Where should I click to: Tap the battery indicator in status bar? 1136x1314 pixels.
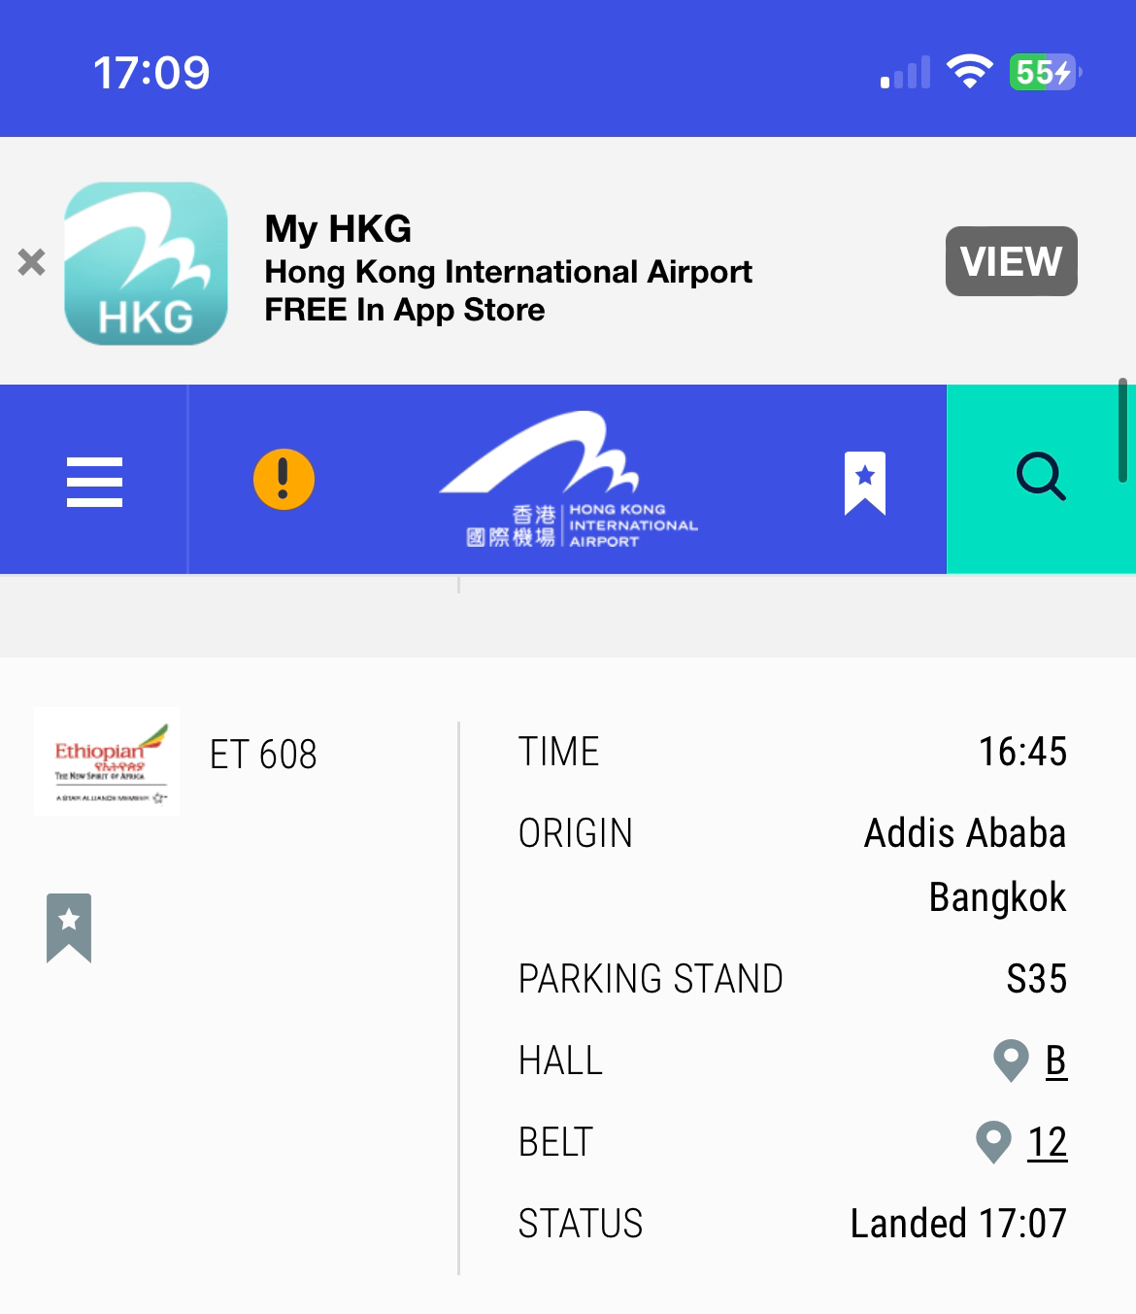[x=1045, y=72]
